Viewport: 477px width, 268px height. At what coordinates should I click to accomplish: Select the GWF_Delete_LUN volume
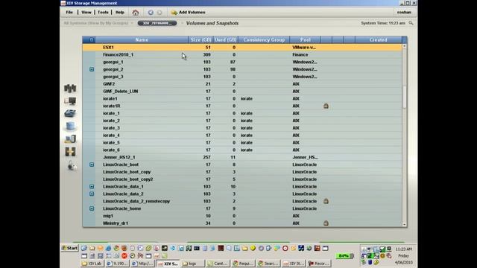[x=242, y=91]
